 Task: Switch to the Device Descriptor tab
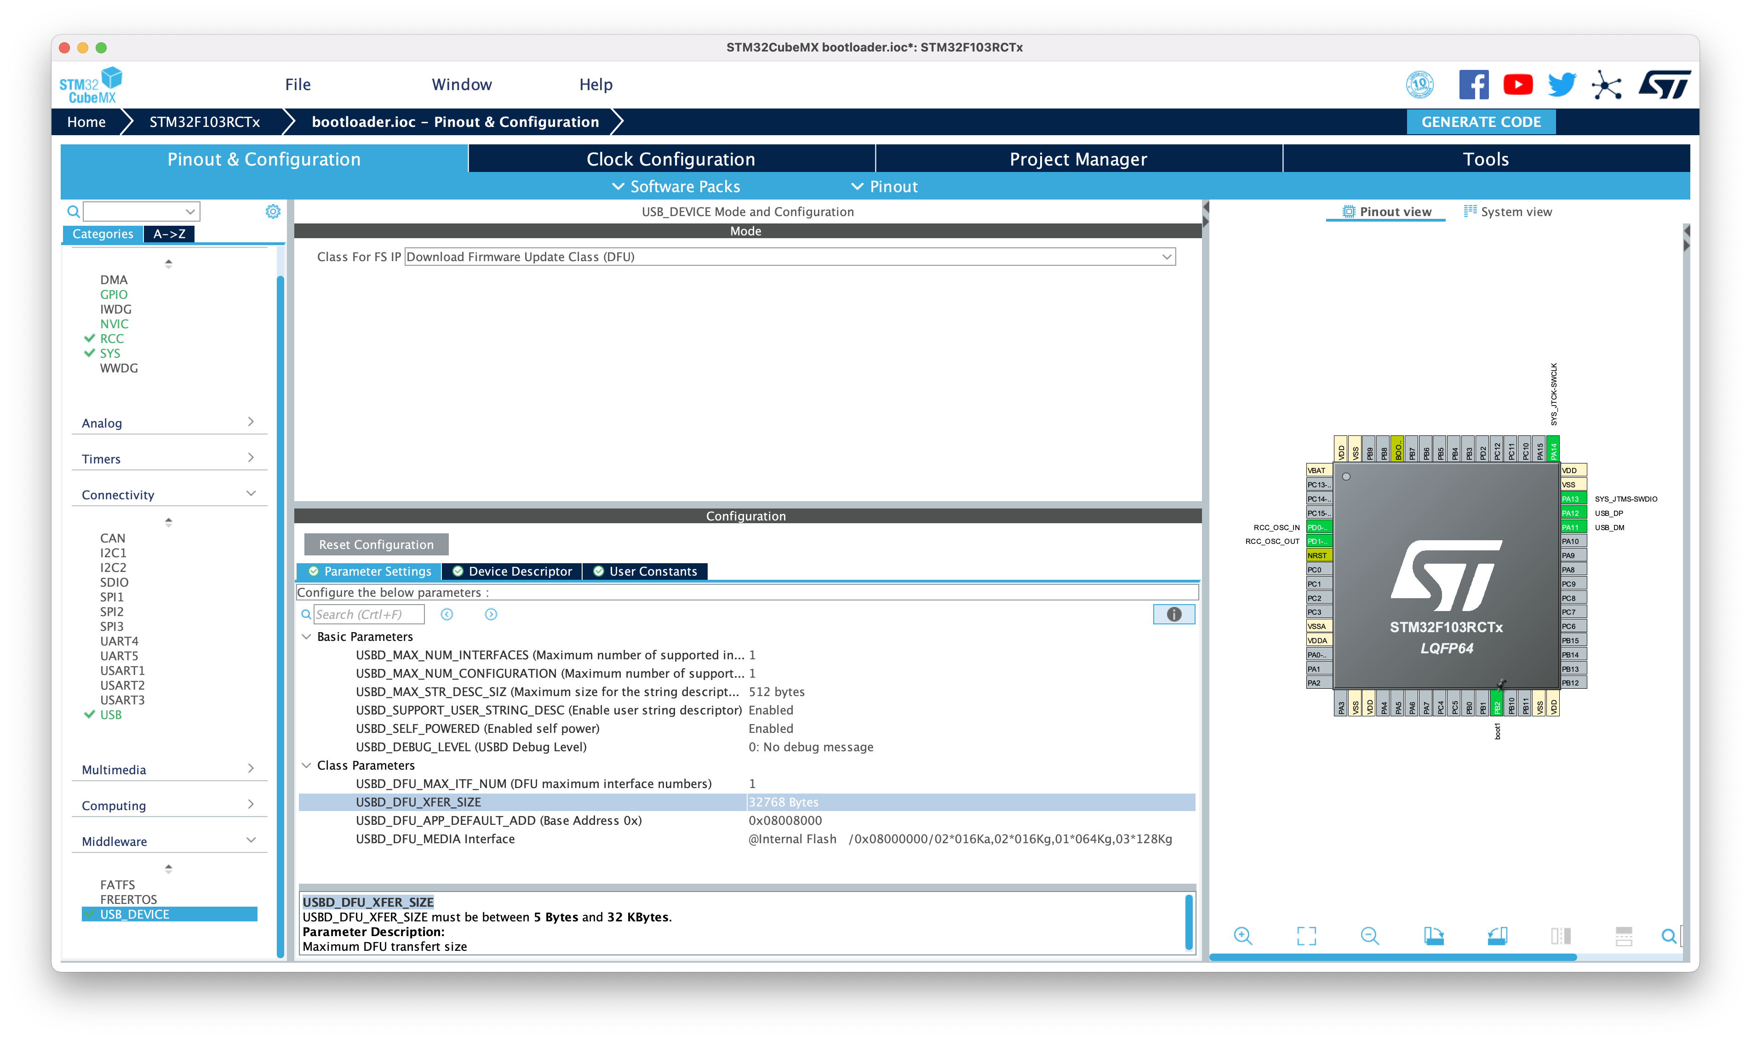coord(512,571)
